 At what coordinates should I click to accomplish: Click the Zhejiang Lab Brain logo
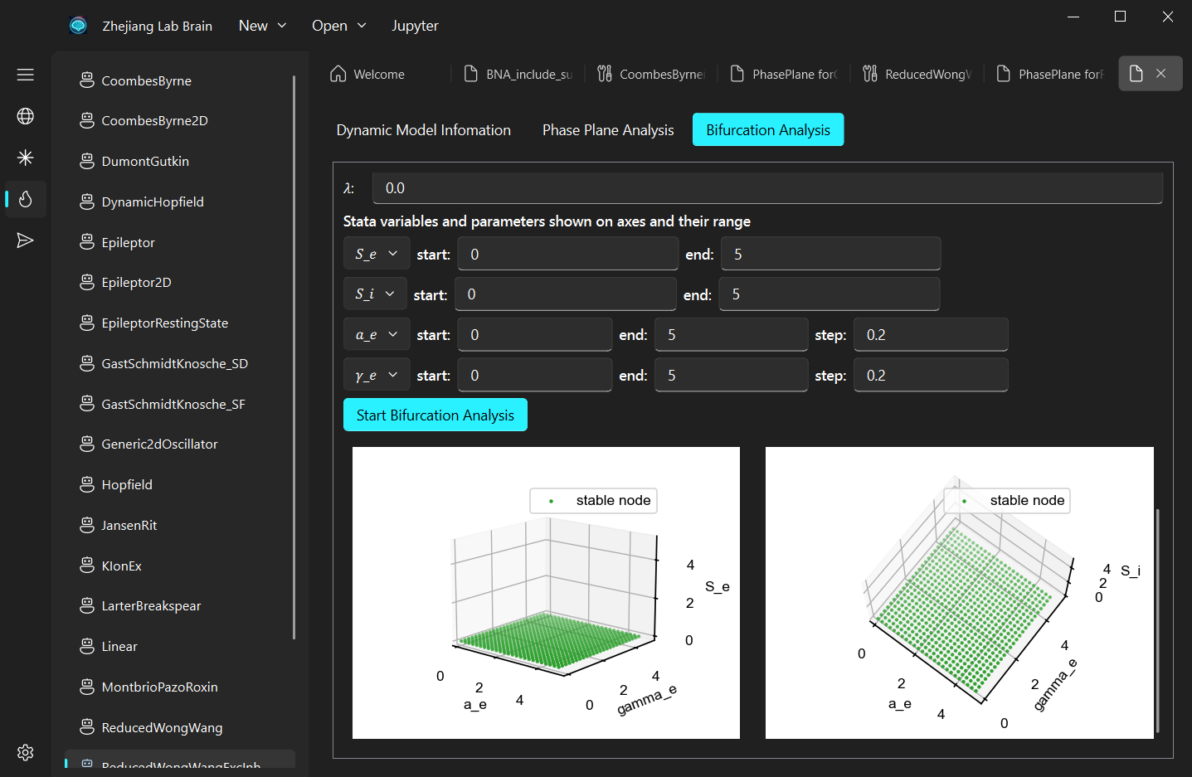(x=78, y=26)
